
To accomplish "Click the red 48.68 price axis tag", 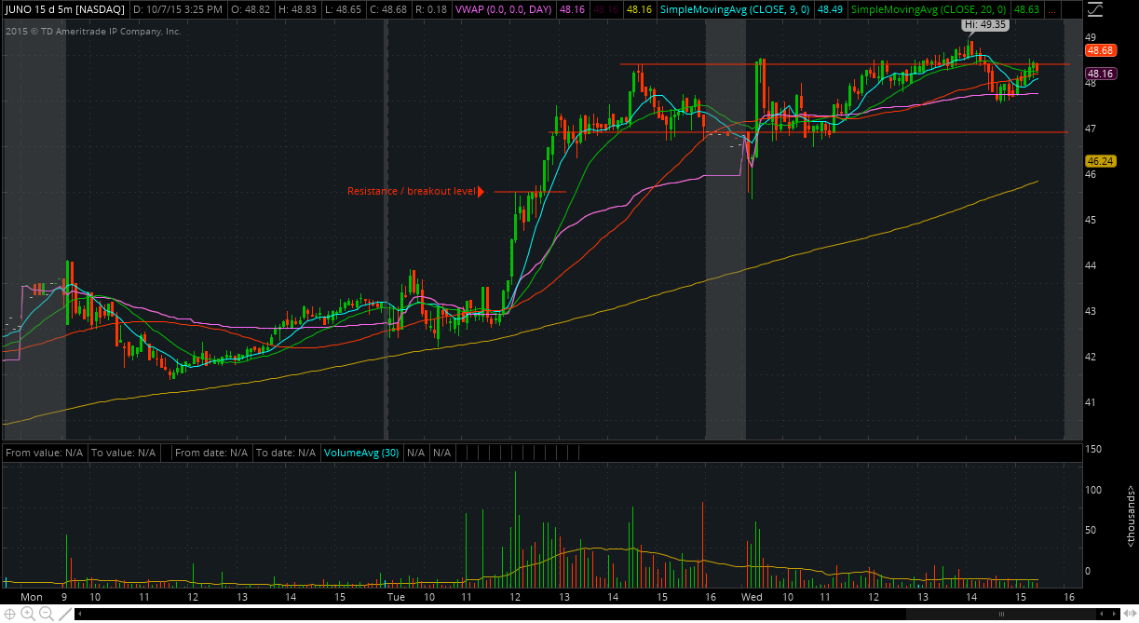I will point(1100,50).
